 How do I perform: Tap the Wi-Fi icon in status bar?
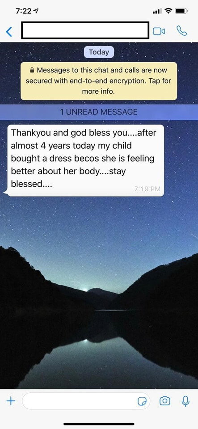pyautogui.click(x=169, y=11)
